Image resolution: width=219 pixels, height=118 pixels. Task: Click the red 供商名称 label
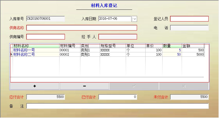coord(17,28)
